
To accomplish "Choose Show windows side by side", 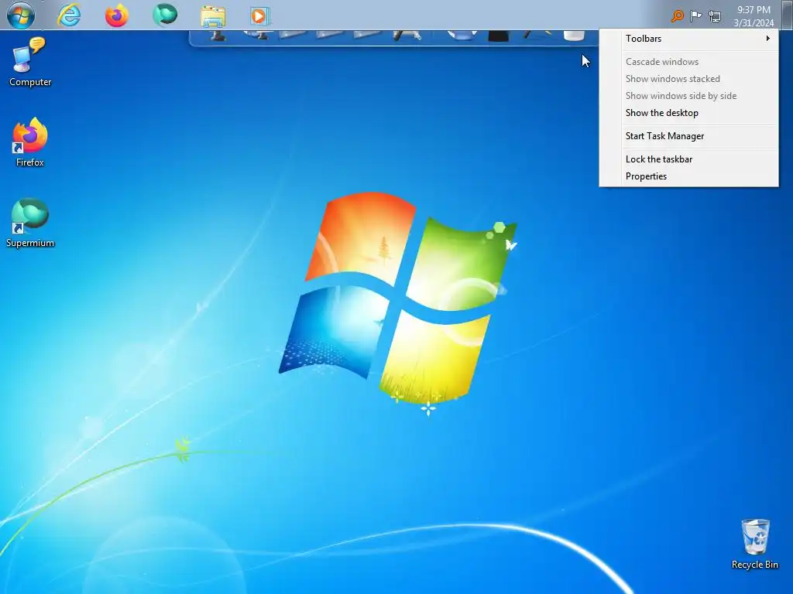I will [688, 96].
